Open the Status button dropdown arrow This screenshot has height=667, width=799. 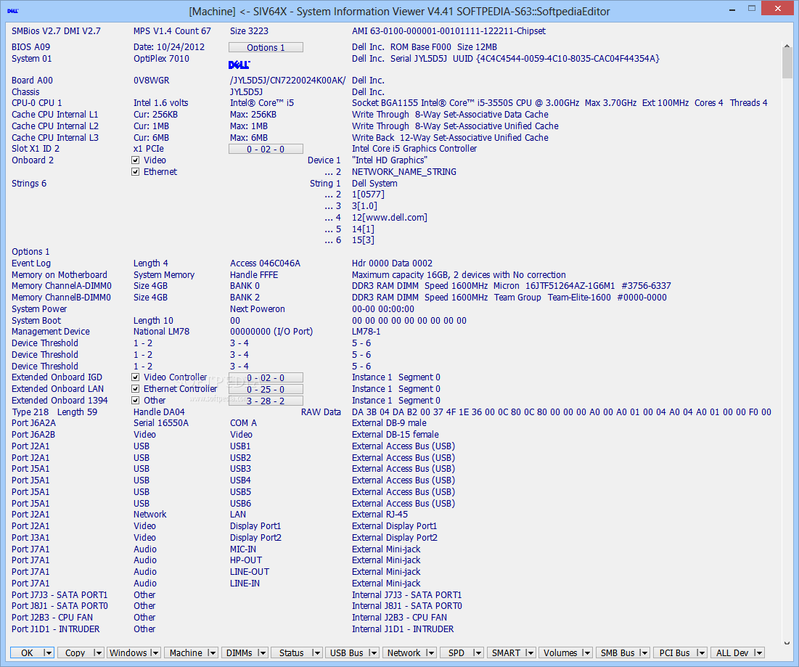click(x=316, y=652)
